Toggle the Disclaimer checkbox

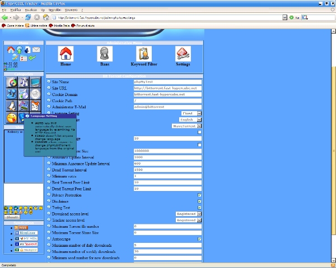(x=199, y=201)
